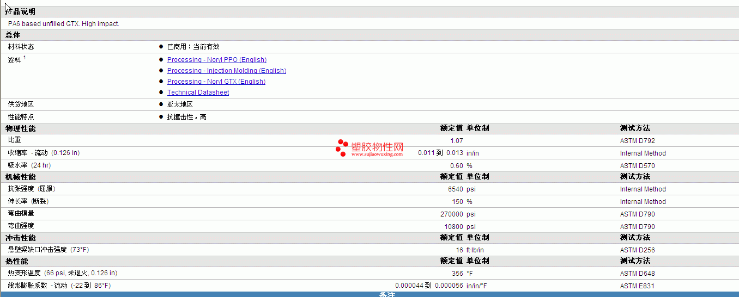Image resolution: width=739 pixels, height=297 pixels.
Task: Click ASTM D648 test method
Action: [638, 274]
